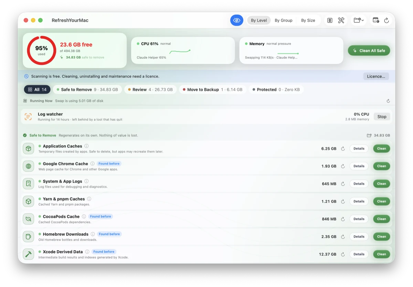Expand the add-folder dropdown in toolbar
The height and width of the screenshot is (287, 413).
pyautogui.click(x=358, y=20)
